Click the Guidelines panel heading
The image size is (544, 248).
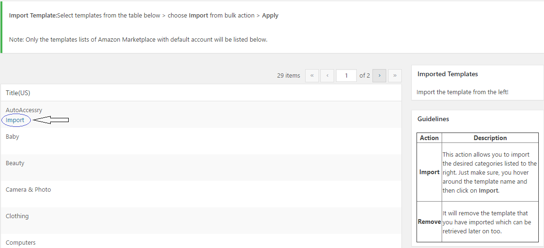433,119
